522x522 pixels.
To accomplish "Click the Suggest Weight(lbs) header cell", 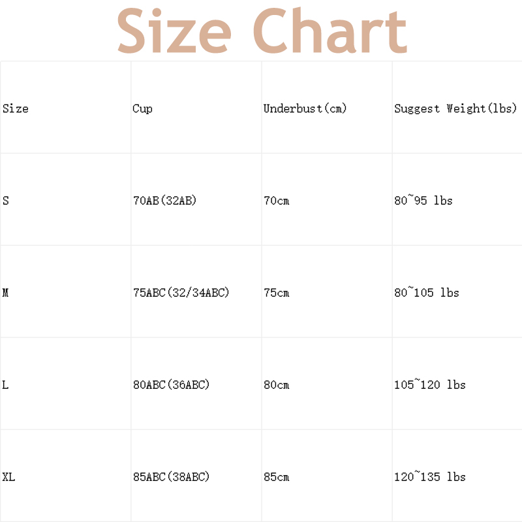I will 457,107.
